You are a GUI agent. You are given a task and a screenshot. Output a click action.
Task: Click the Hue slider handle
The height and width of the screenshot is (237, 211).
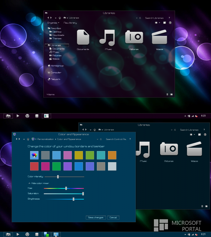click(66, 188)
